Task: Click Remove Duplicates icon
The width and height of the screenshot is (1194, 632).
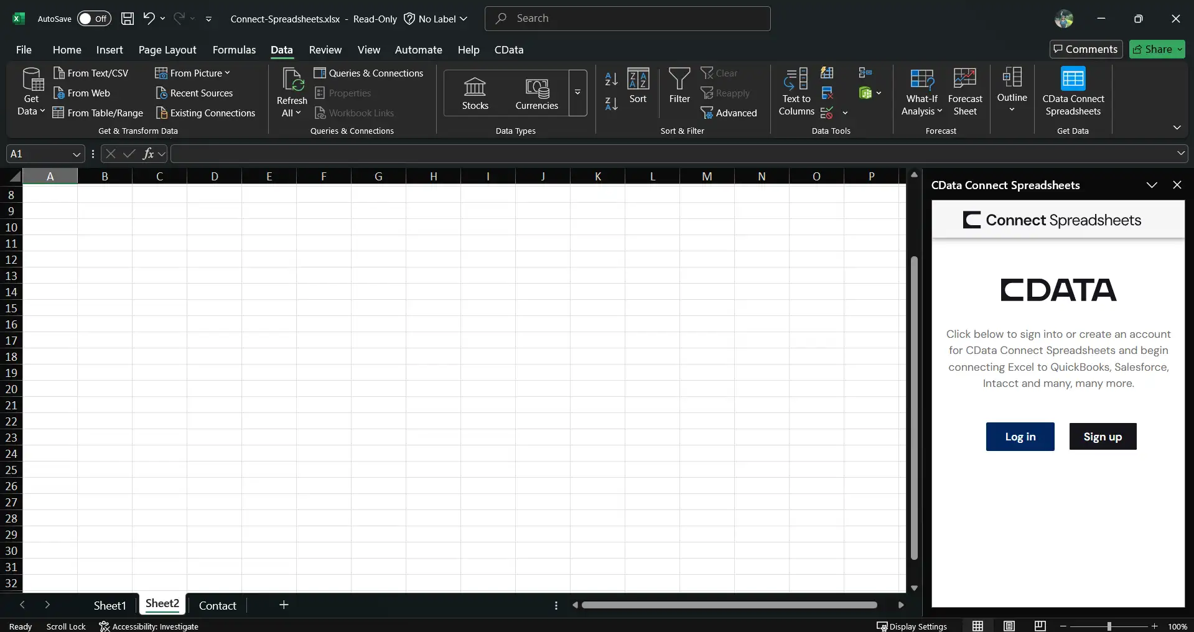Action: (x=827, y=93)
